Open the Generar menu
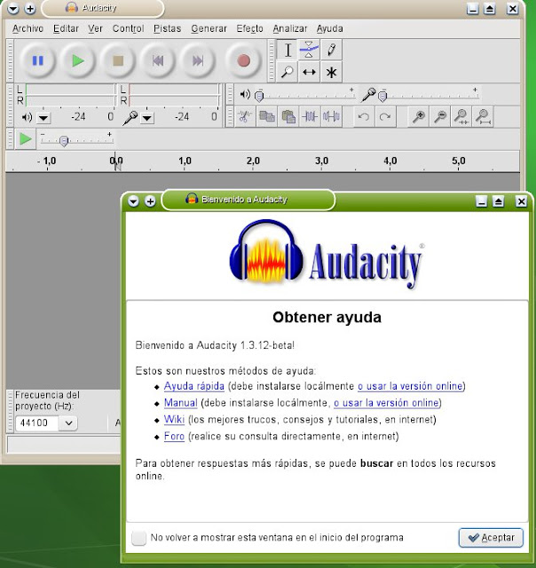The image size is (536, 568). (x=209, y=28)
